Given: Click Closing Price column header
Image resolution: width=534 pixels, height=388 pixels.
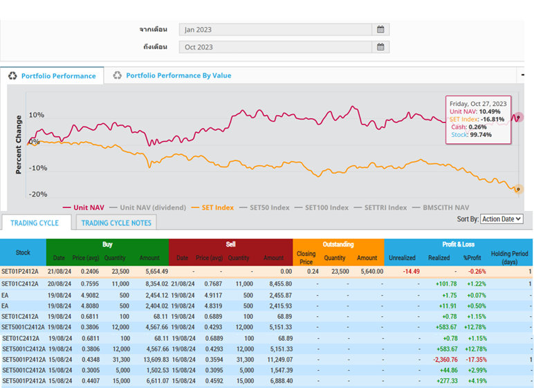Looking at the screenshot, I should pyautogui.click(x=306, y=257).
